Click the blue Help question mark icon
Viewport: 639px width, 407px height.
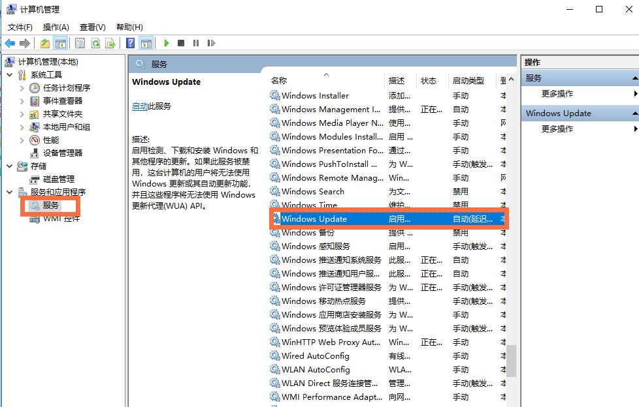click(131, 43)
